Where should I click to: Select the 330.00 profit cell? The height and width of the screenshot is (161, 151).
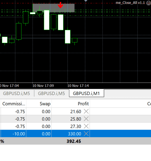pyautogui.click(x=71, y=134)
